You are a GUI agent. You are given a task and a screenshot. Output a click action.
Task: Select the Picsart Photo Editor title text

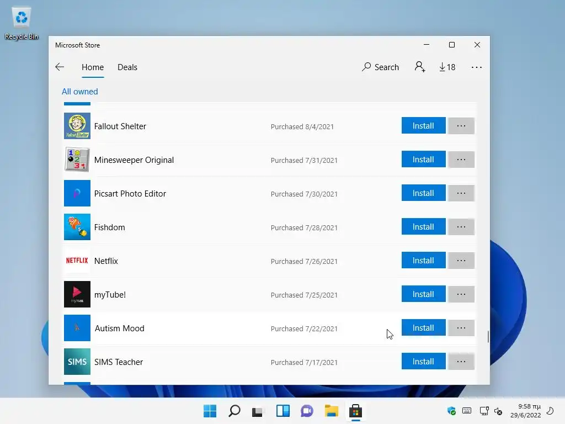[x=130, y=194]
